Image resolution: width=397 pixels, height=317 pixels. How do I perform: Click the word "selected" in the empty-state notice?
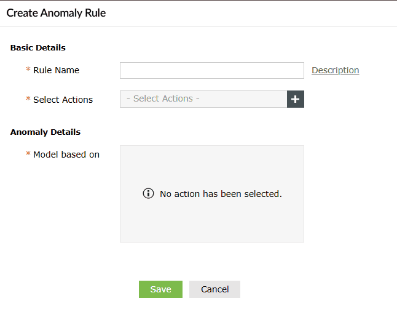coord(262,194)
